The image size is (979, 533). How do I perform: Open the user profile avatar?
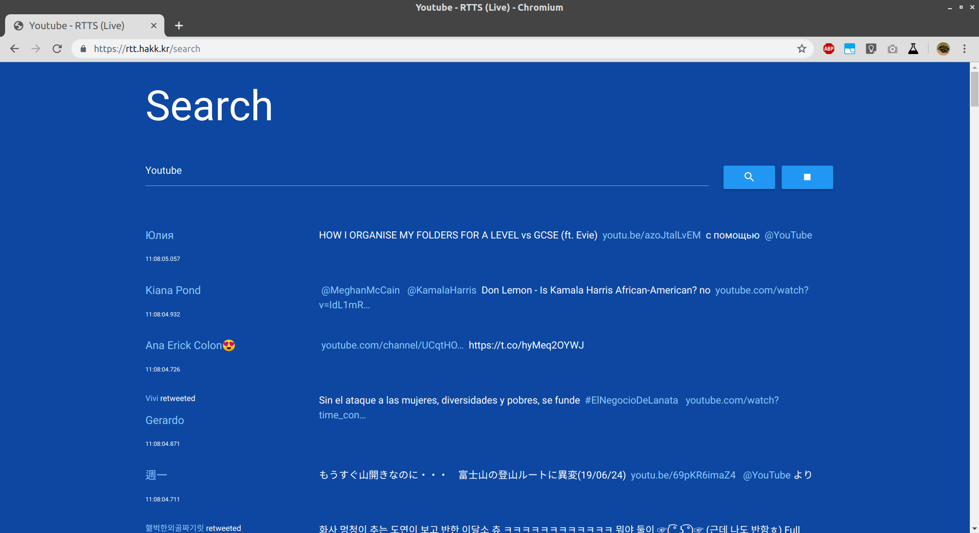click(943, 49)
